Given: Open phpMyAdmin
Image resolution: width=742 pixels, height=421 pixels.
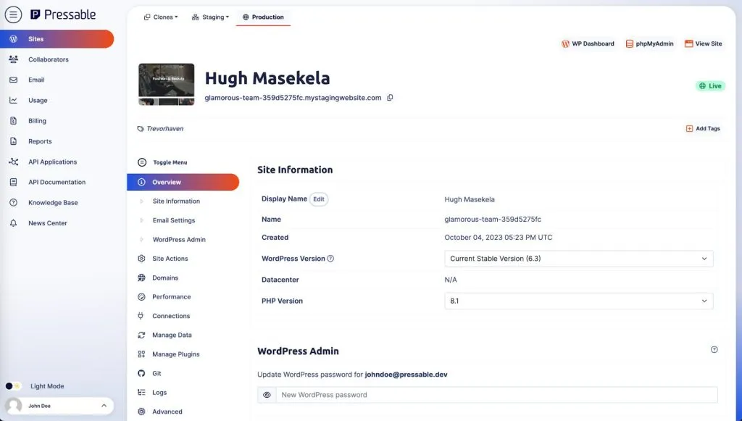Looking at the screenshot, I should click(x=649, y=43).
